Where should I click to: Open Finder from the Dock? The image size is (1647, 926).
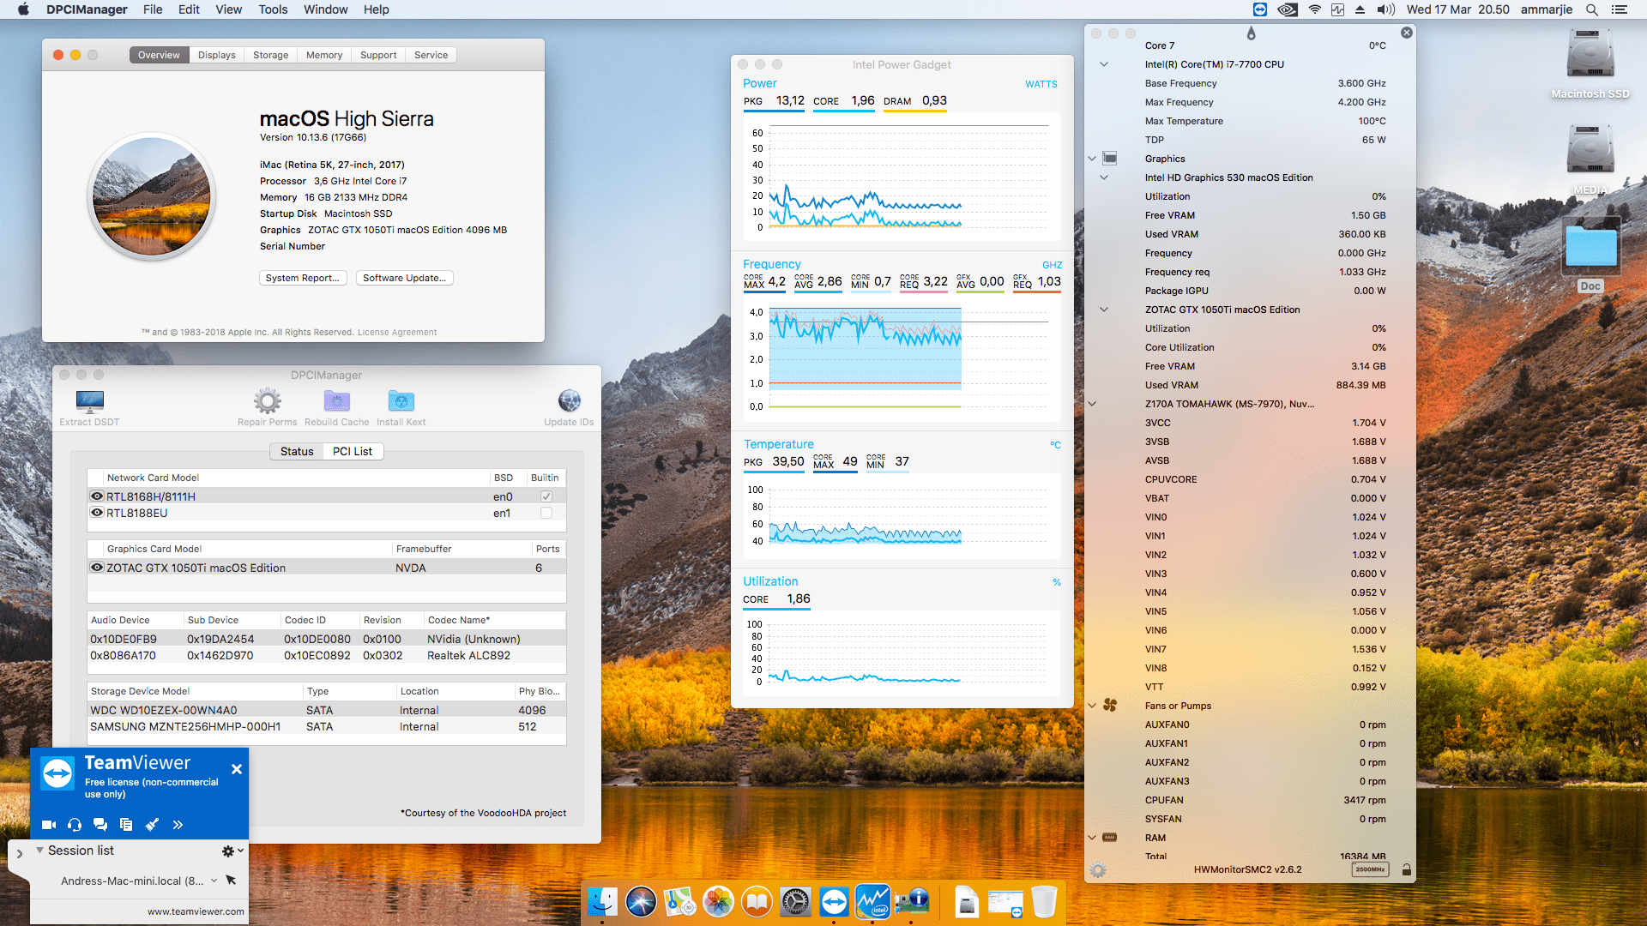tap(602, 902)
